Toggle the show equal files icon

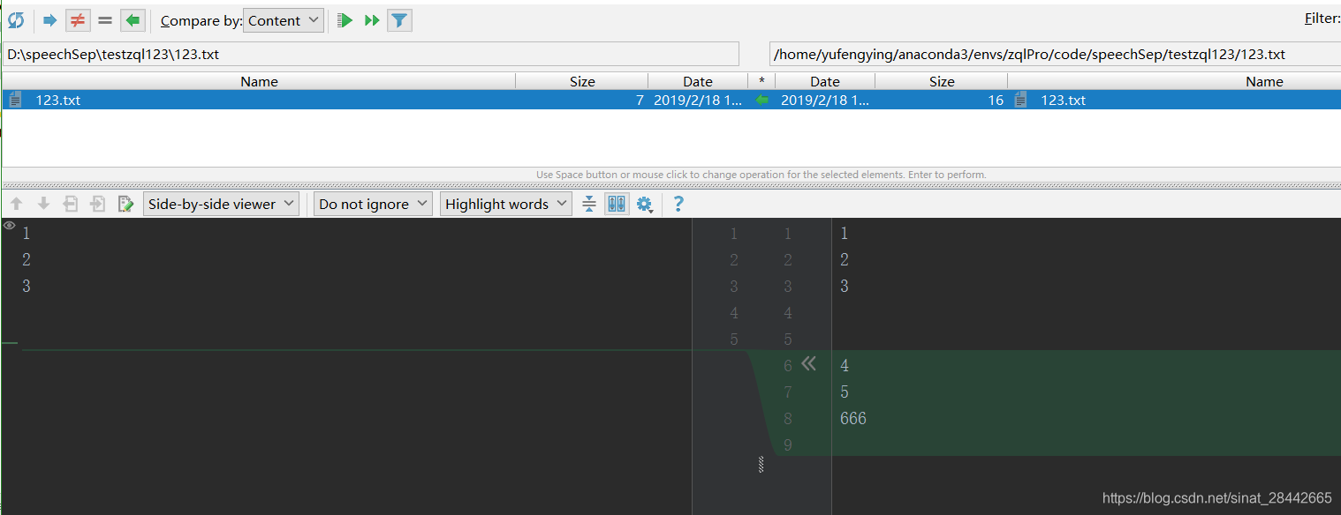tap(105, 20)
